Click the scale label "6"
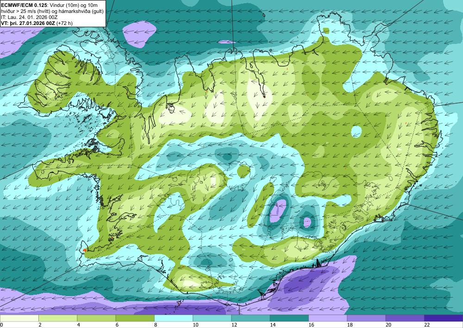The height and width of the screenshot is (328, 463). pos(117,325)
